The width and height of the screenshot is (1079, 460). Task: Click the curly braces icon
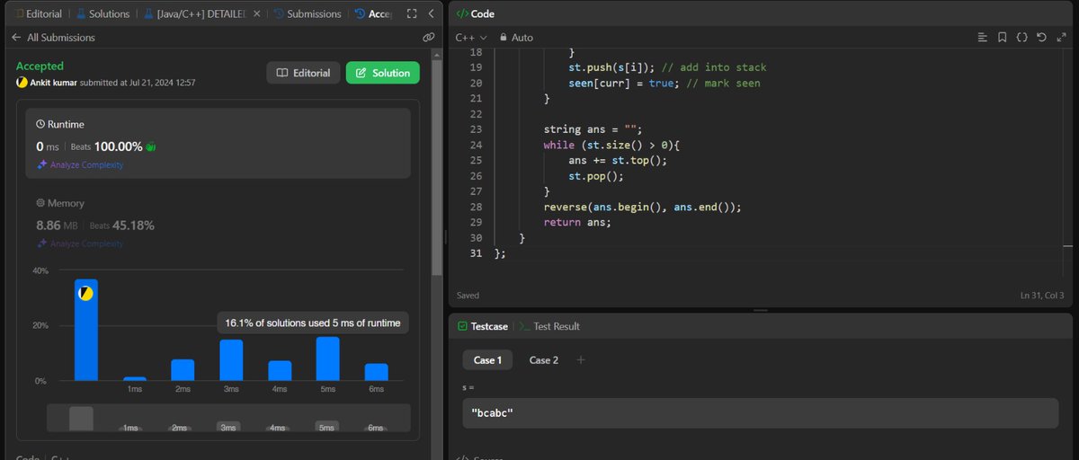click(x=1021, y=38)
